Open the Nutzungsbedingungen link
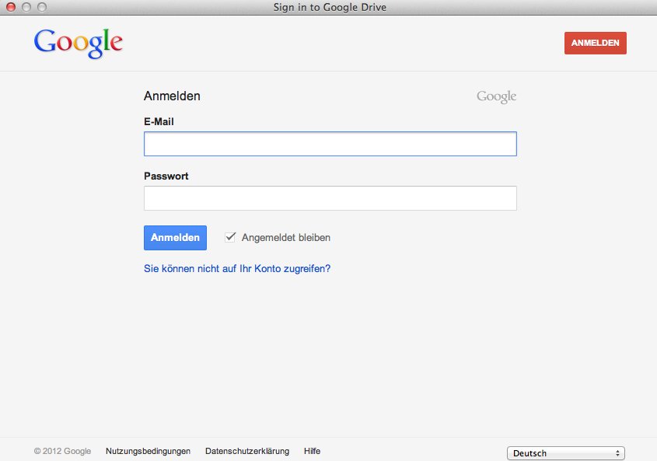 [148, 451]
